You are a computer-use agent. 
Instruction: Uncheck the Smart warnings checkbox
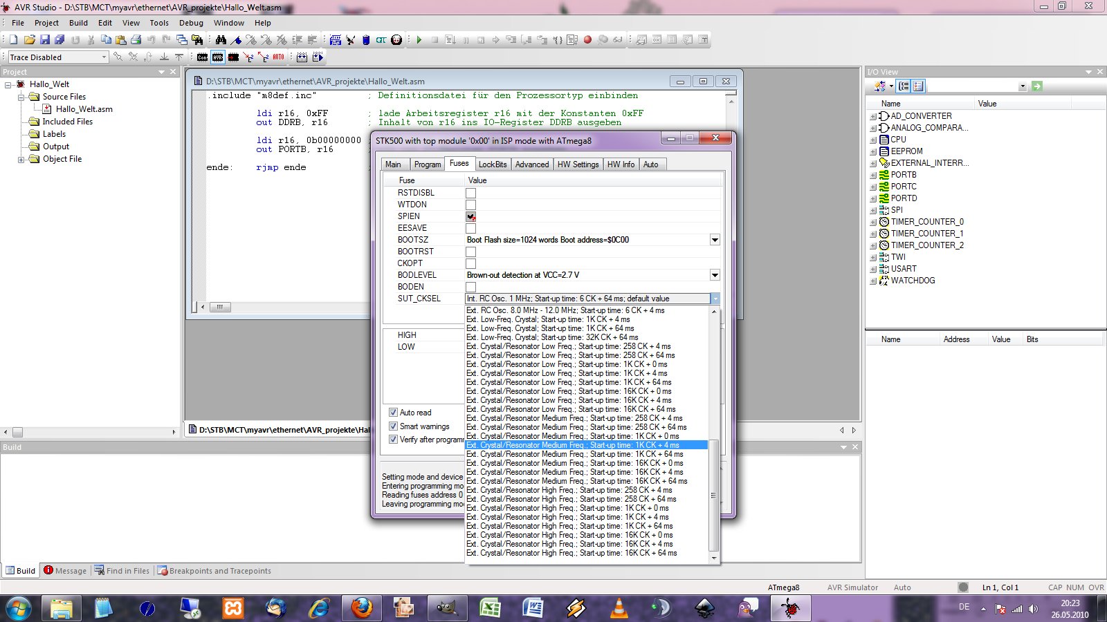pos(393,426)
